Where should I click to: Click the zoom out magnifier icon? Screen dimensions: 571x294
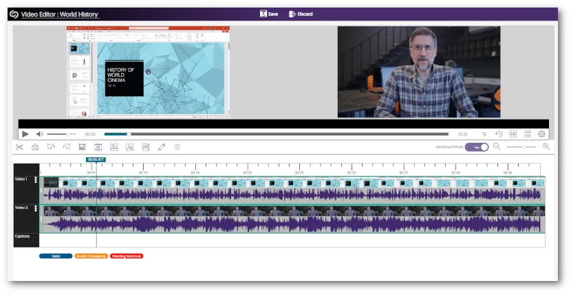[x=497, y=146]
